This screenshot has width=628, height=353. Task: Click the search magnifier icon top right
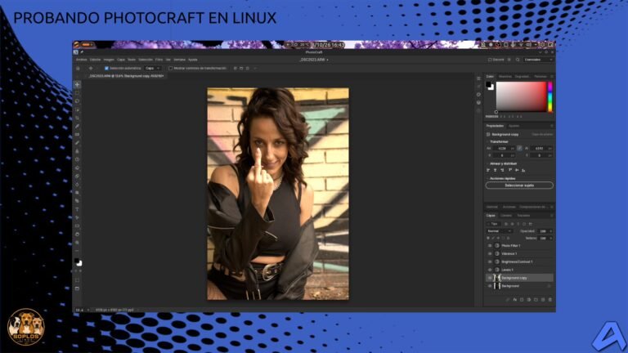pyautogui.click(x=518, y=60)
